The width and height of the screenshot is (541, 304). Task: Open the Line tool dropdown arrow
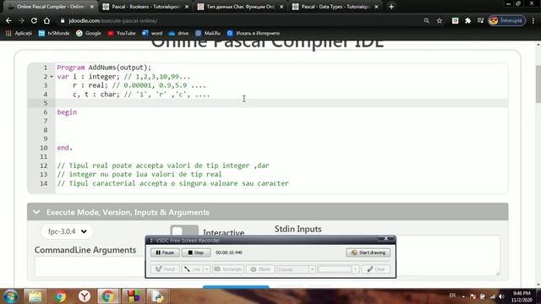click(x=206, y=269)
